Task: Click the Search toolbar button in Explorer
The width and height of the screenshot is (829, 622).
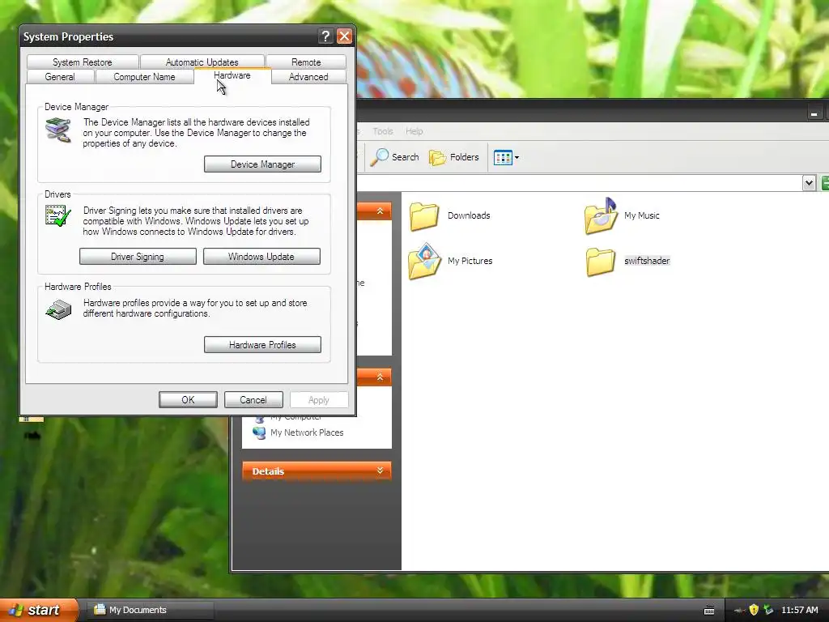Action: pos(394,157)
